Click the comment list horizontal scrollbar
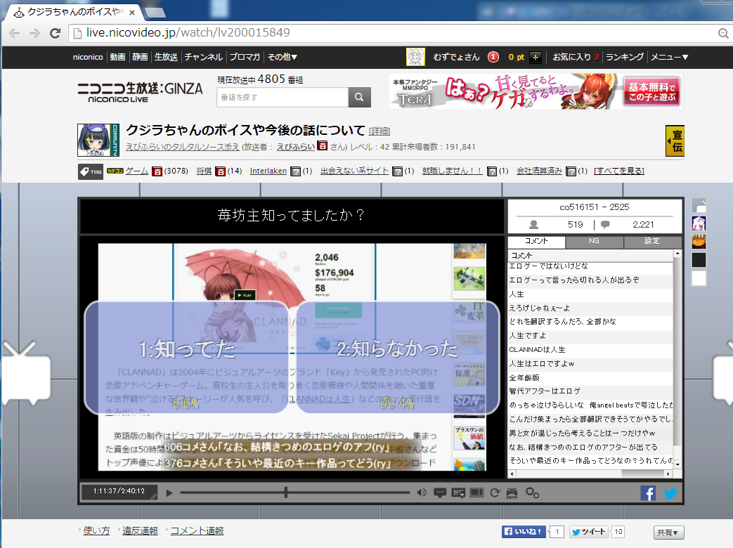This screenshot has width=733, height=548. pos(590,474)
